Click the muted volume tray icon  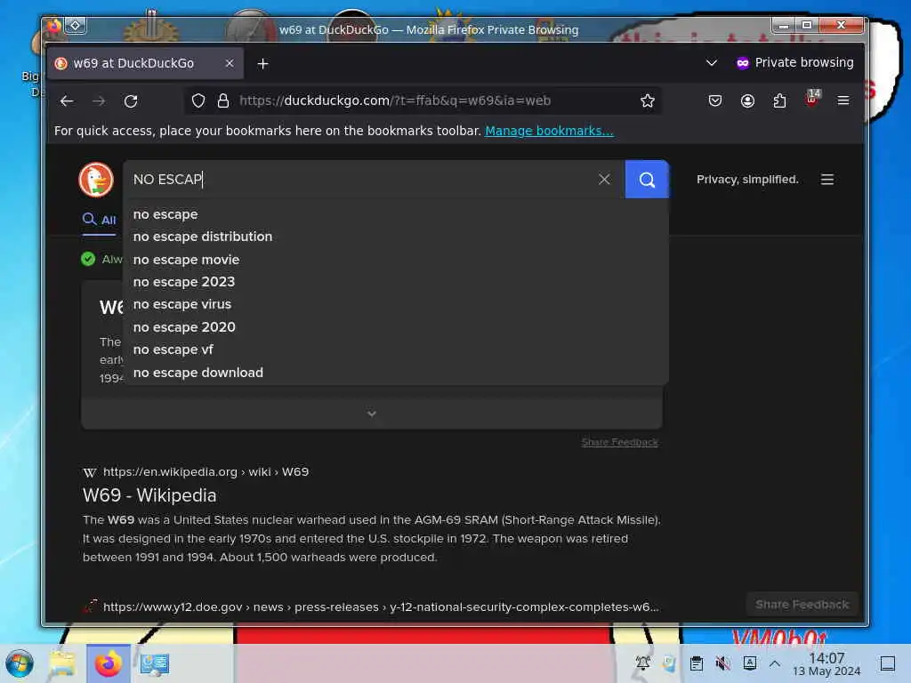[x=722, y=663]
